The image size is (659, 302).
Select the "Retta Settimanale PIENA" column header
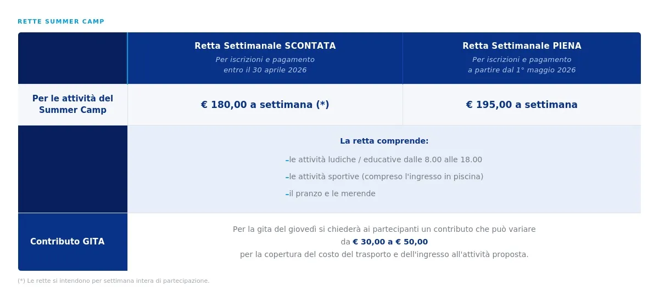(x=522, y=46)
